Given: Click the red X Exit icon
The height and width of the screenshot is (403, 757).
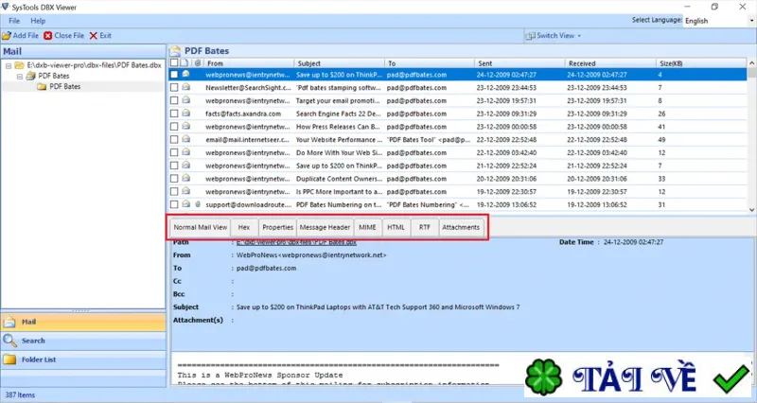Looking at the screenshot, I should pyautogui.click(x=94, y=36).
